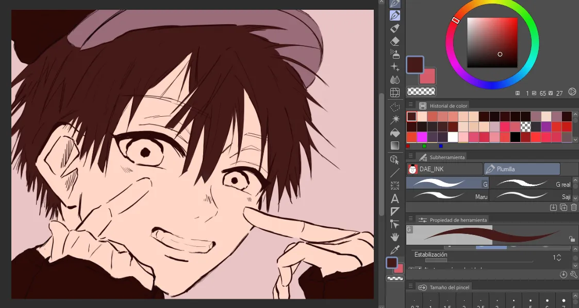Open the Subherramienta panel menu
The width and height of the screenshot is (579, 308).
[410, 156]
